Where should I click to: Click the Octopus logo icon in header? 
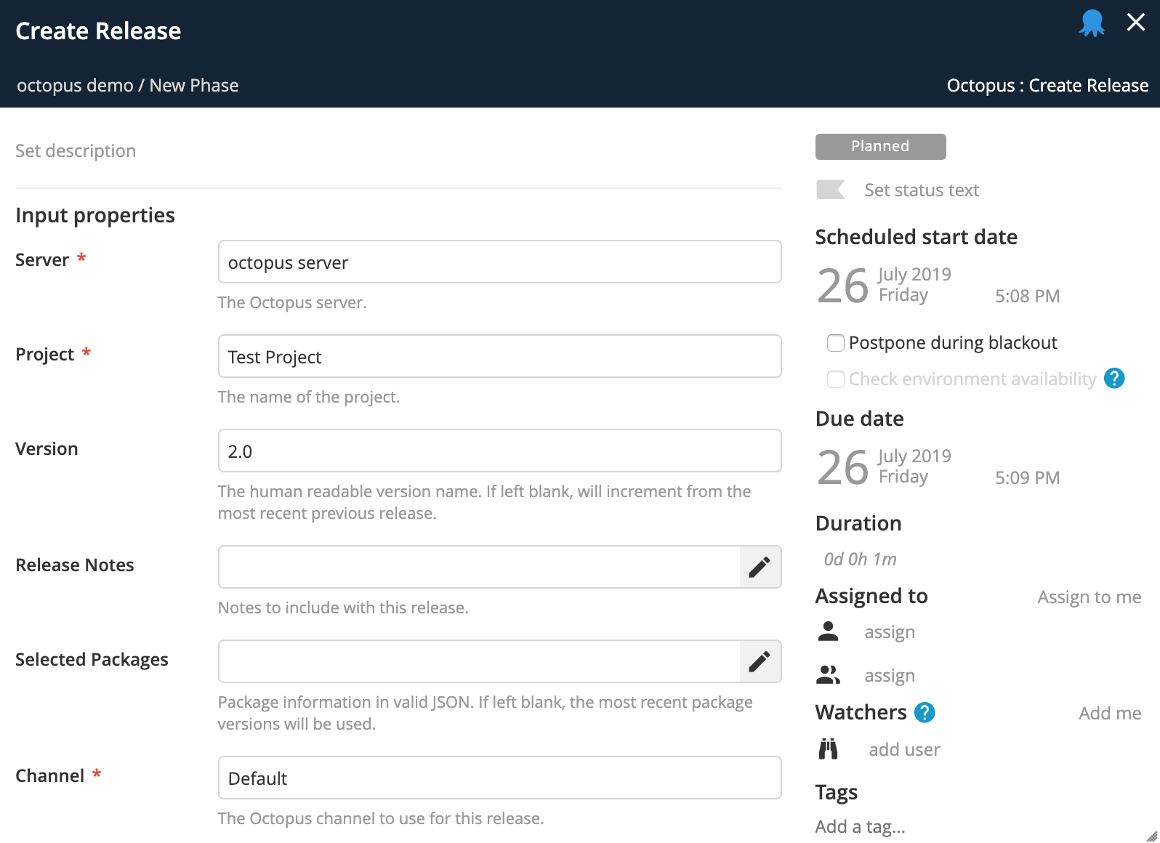click(1092, 23)
